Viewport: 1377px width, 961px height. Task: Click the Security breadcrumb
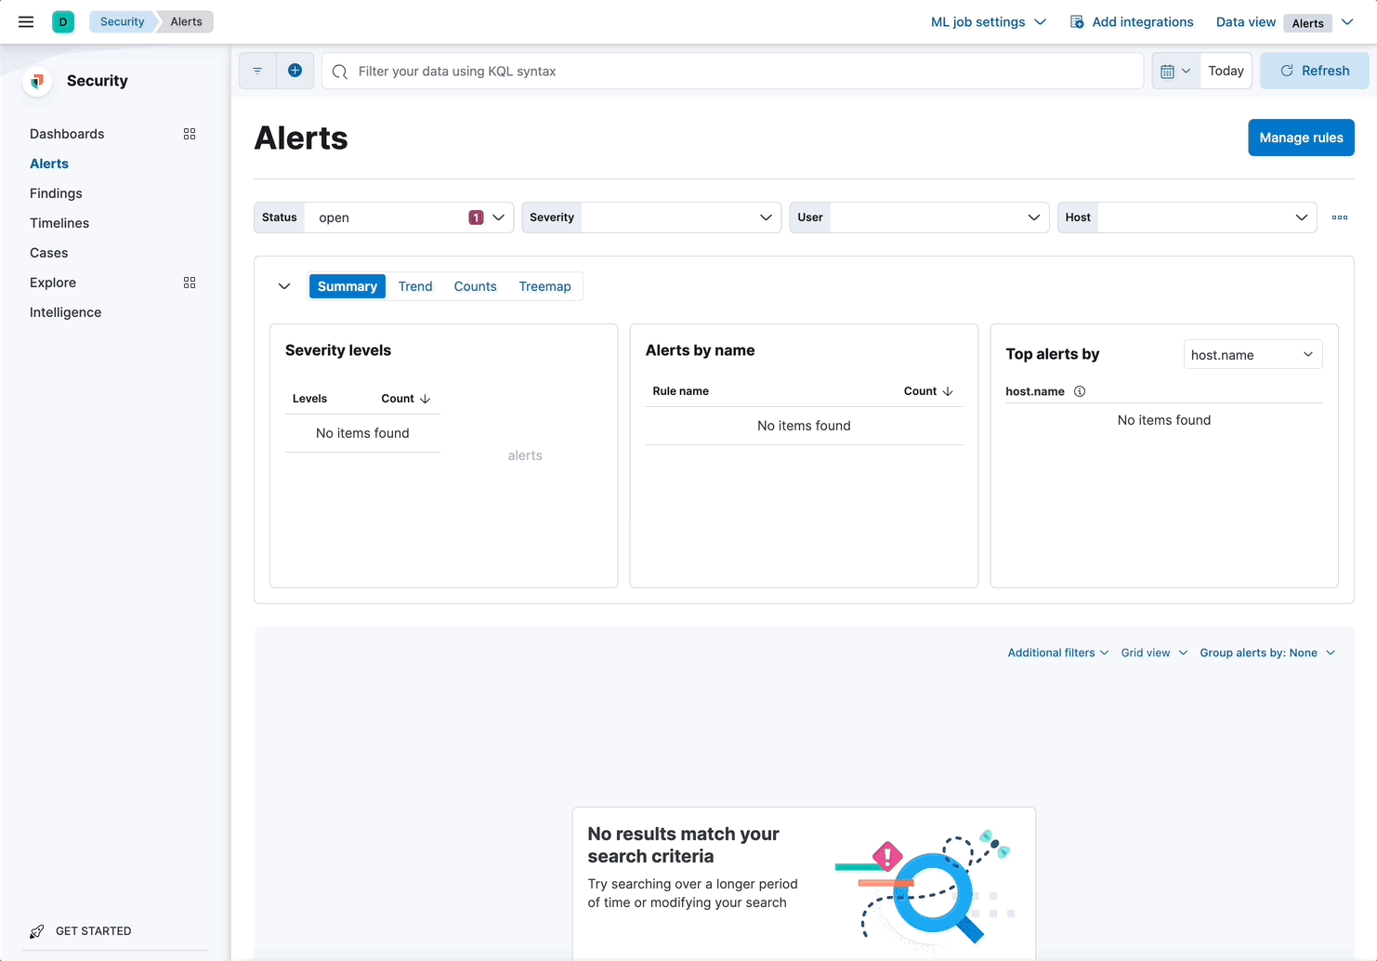(x=123, y=21)
